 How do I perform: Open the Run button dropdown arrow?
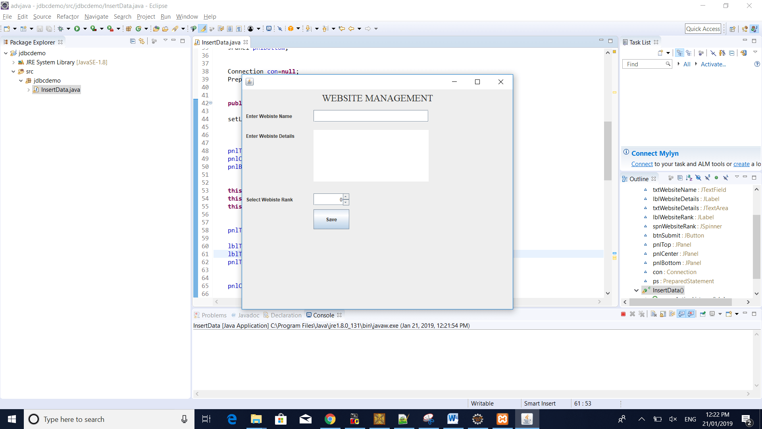tap(85, 29)
